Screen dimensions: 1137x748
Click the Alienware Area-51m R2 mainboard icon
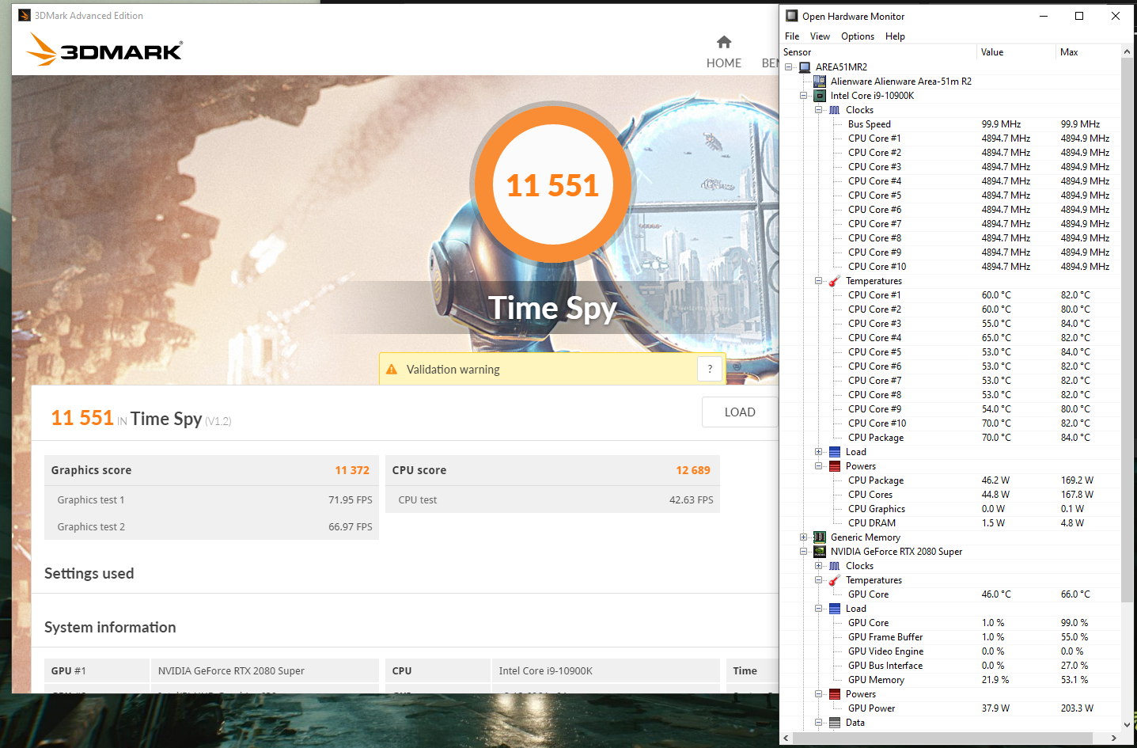tap(820, 82)
